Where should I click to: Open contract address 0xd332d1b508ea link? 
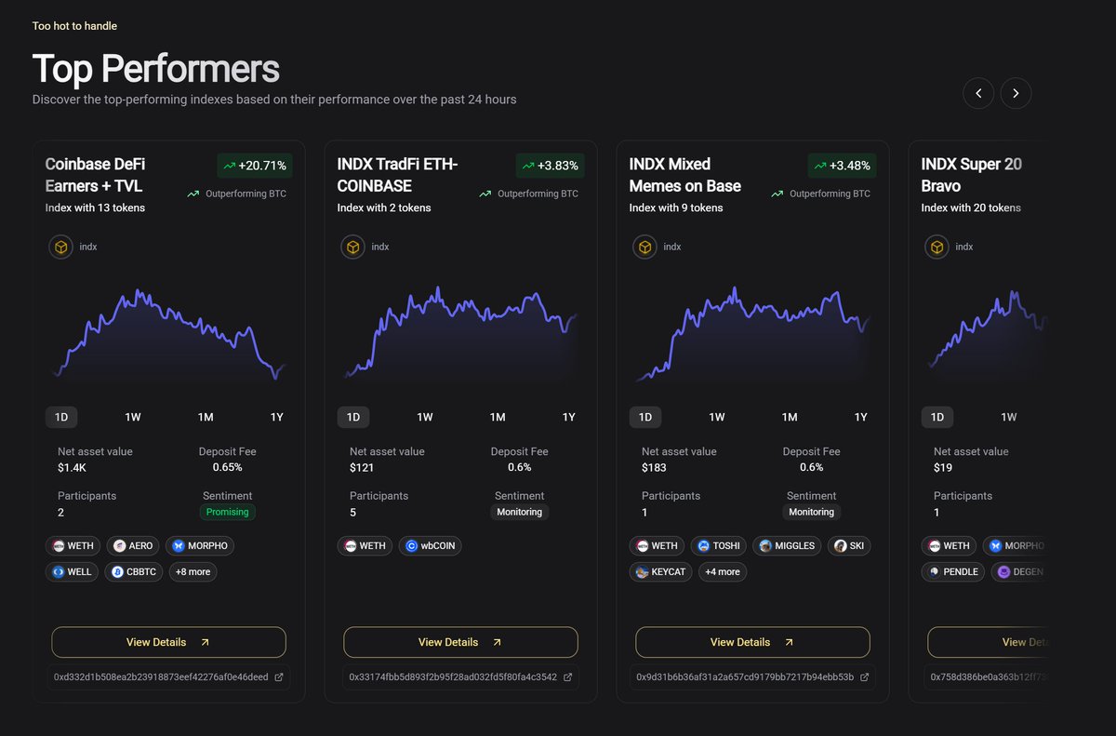click(x=161, y=677)
